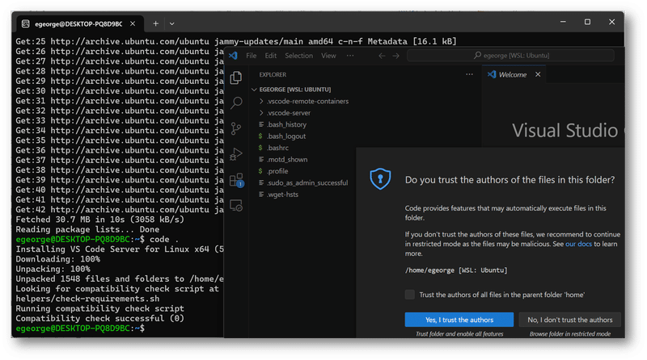Screen dimensions: 647x360
Task: Open the Search view in VS Code activity bar
Action: [x=236, y=103]
